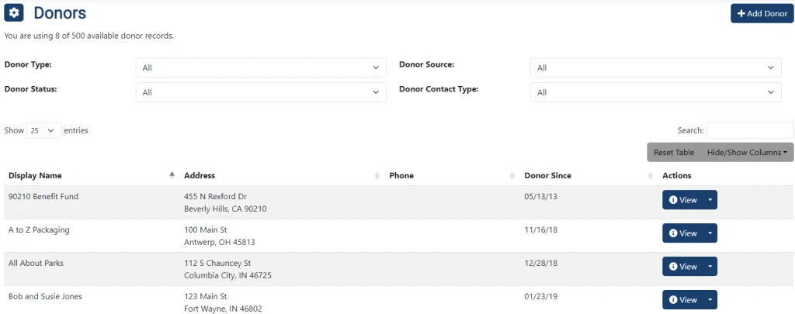Sort by the Donor Since column header
Screen dimensions: 795x314
pos(548,175)
